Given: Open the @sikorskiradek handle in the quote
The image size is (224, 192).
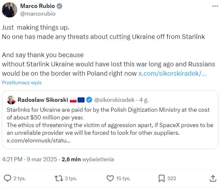Looking at the screenshot, I should click(115, 100).
